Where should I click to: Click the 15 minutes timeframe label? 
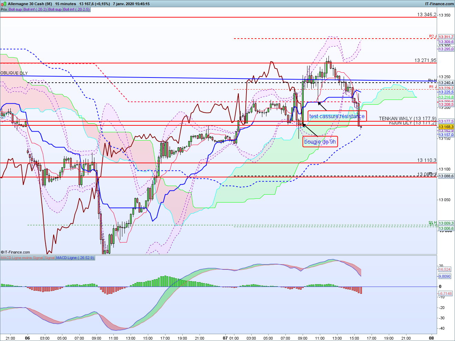(65, 4)
